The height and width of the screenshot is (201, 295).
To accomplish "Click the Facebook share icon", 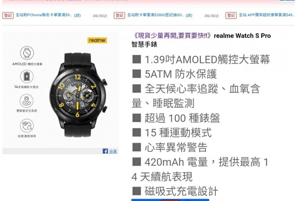I will coord(105,151).
